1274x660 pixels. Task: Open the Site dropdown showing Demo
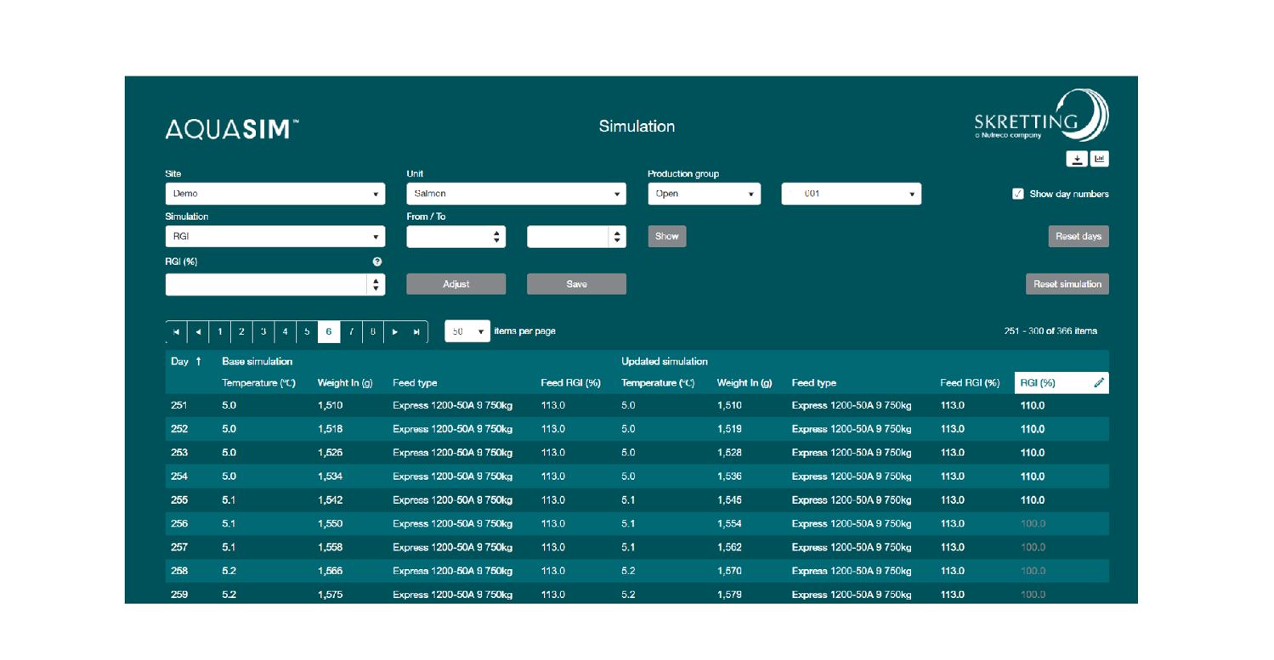click(275, 194)
